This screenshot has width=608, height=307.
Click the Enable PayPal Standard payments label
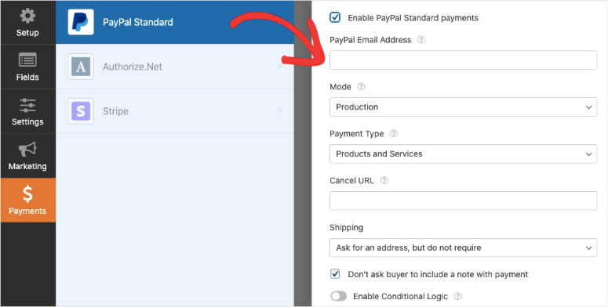click(x=413, y=18)
